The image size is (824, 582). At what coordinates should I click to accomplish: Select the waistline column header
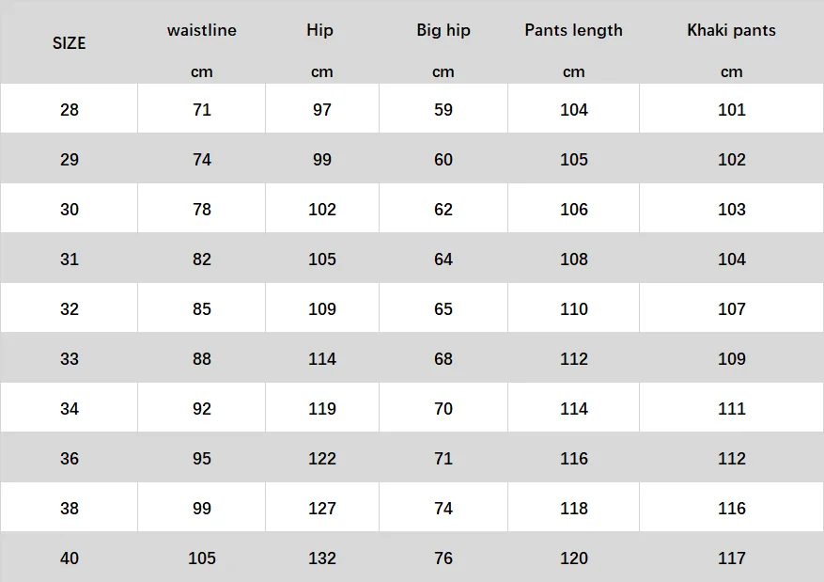202,30
